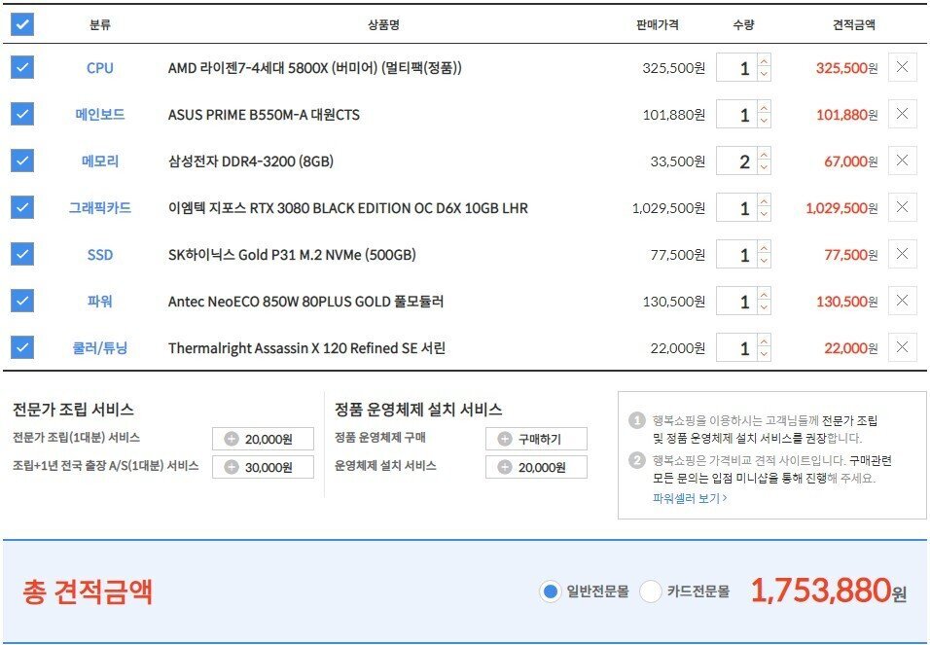Viewport: 930px width, 645px height.
Task: Click product name 삼성전자 DDR4-3200 (8GB)
Action: [251, 161]
